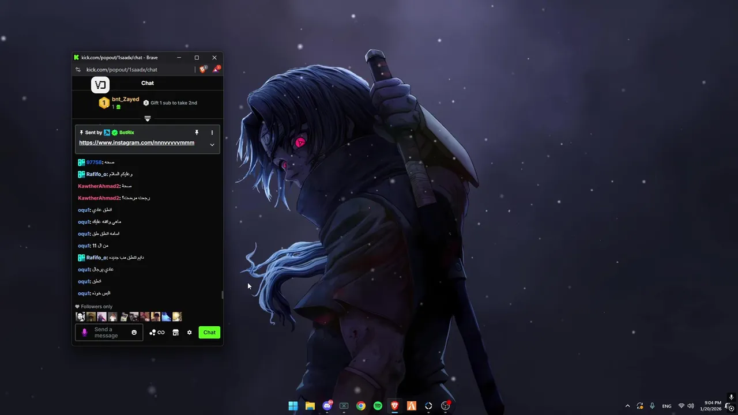Click the gold rank 1 hexagon badge
Image resolution: width=738 pixels, height=415 pixels.
104,103
